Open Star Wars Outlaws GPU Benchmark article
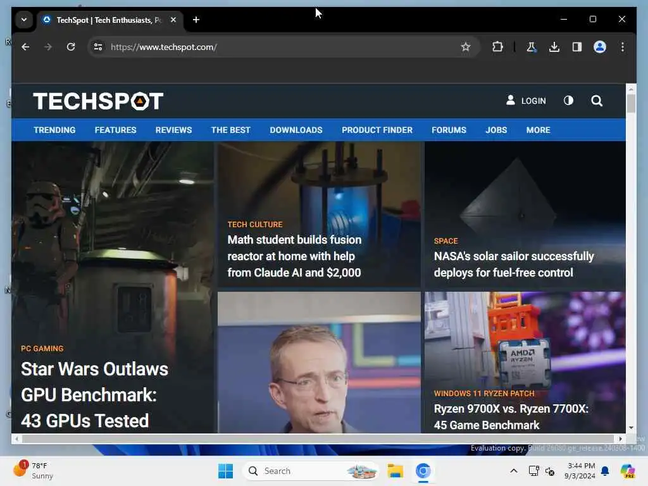Image resolution: width=648 pixels, height=486 pixels. click(95, 395)
